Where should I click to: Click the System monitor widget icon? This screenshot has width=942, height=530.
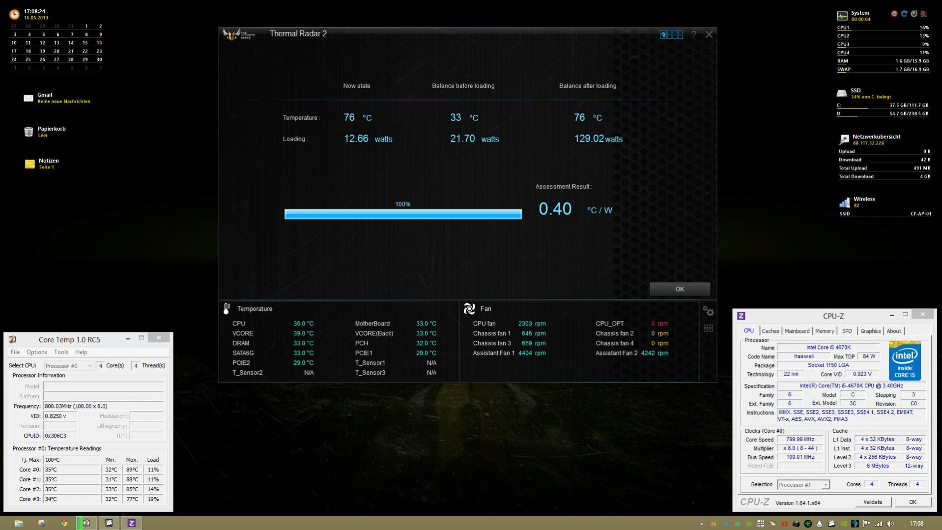842,16
